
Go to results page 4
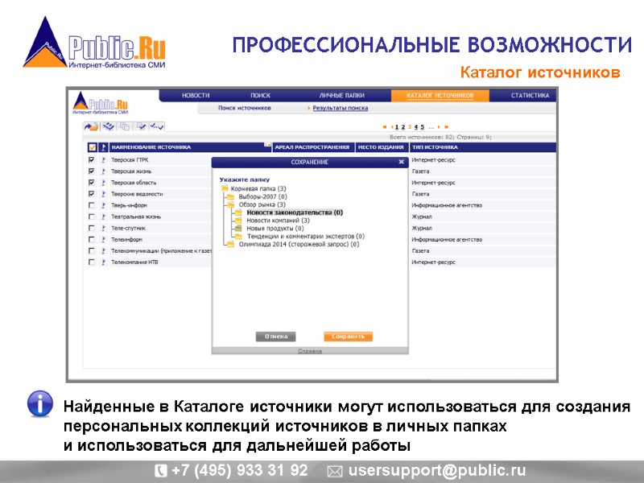pos(415,127)
